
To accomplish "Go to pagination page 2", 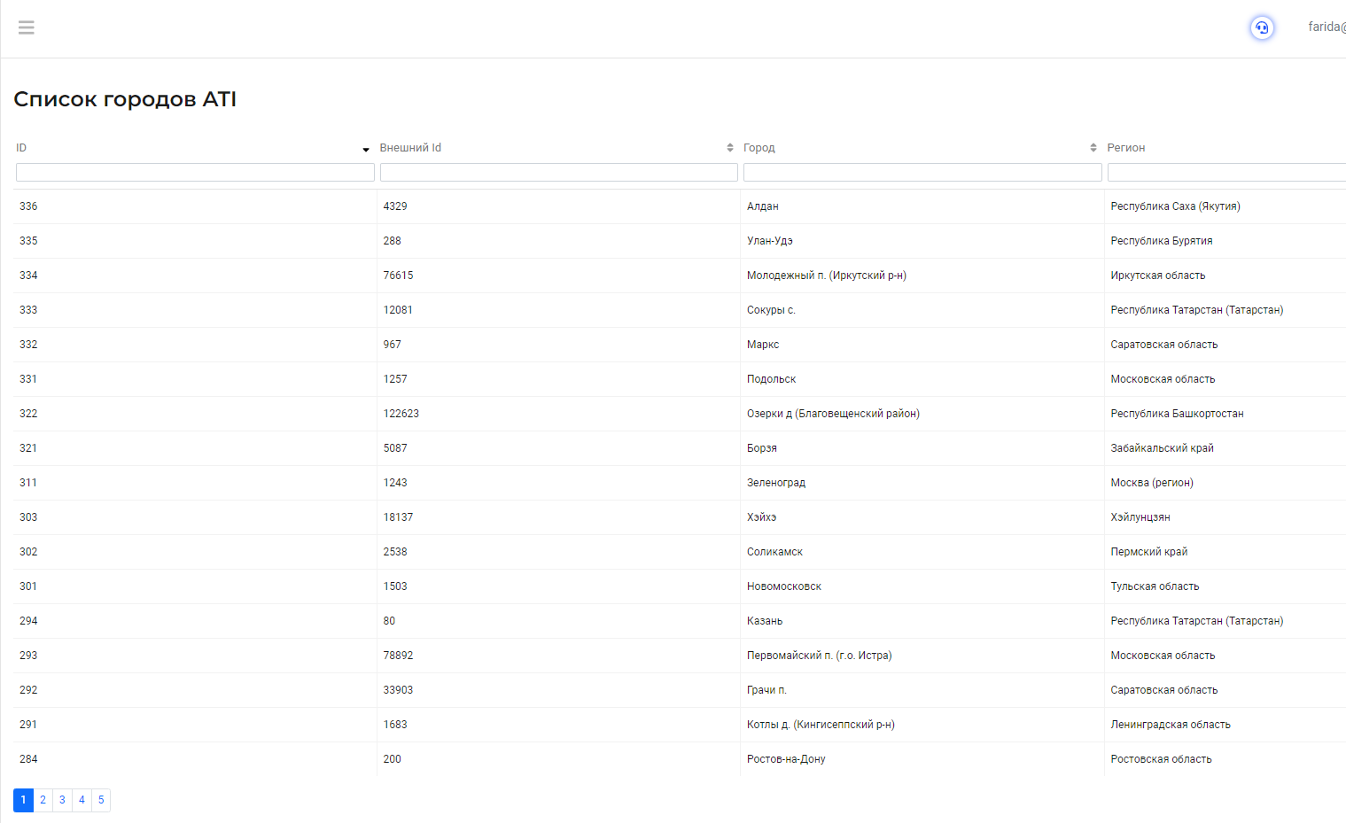I will coord(43,800).
